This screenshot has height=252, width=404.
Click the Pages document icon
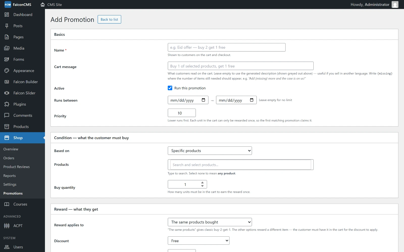point(7,37)
